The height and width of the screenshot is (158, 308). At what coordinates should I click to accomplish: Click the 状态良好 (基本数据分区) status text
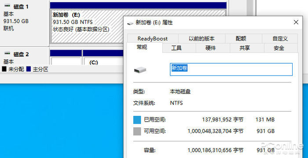81,29
